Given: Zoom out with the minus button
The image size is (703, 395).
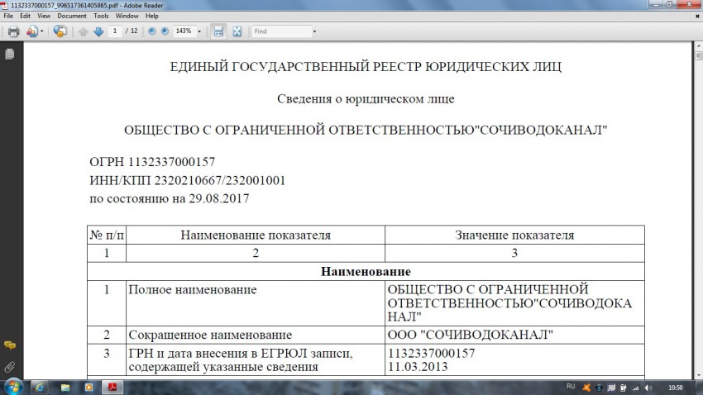Looking at the screenshot, I should click(x=151, y=31).
